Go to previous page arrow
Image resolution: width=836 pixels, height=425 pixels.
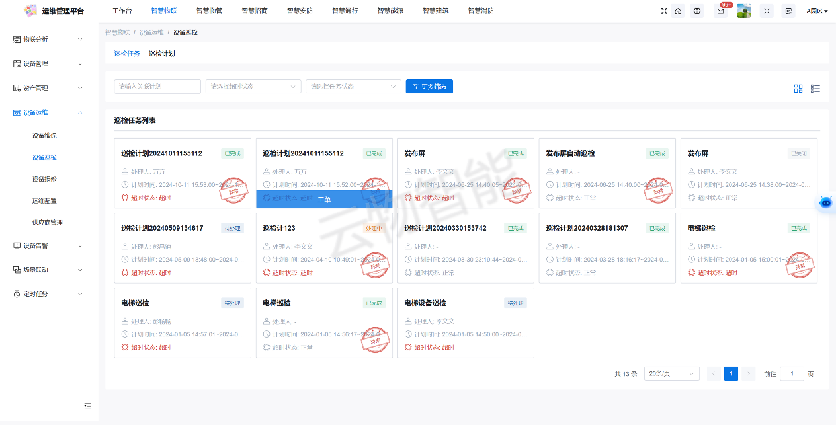pos(714,374)
